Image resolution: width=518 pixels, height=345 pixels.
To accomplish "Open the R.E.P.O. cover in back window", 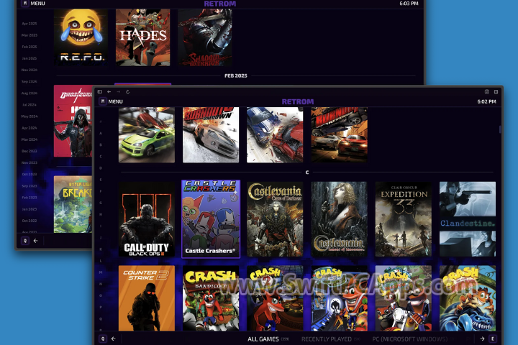I will point(81,37).
